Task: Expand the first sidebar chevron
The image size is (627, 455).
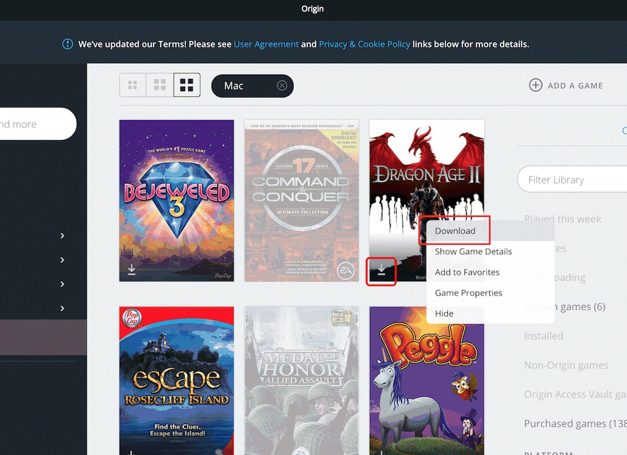Action: 62,236
